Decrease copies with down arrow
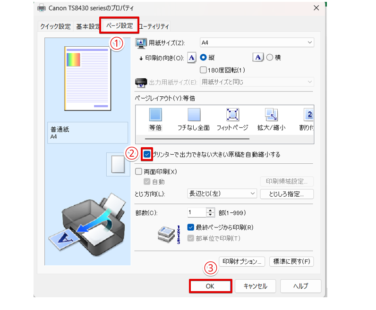The height and width of the screenshot is (310, 376). pos(210,215)
